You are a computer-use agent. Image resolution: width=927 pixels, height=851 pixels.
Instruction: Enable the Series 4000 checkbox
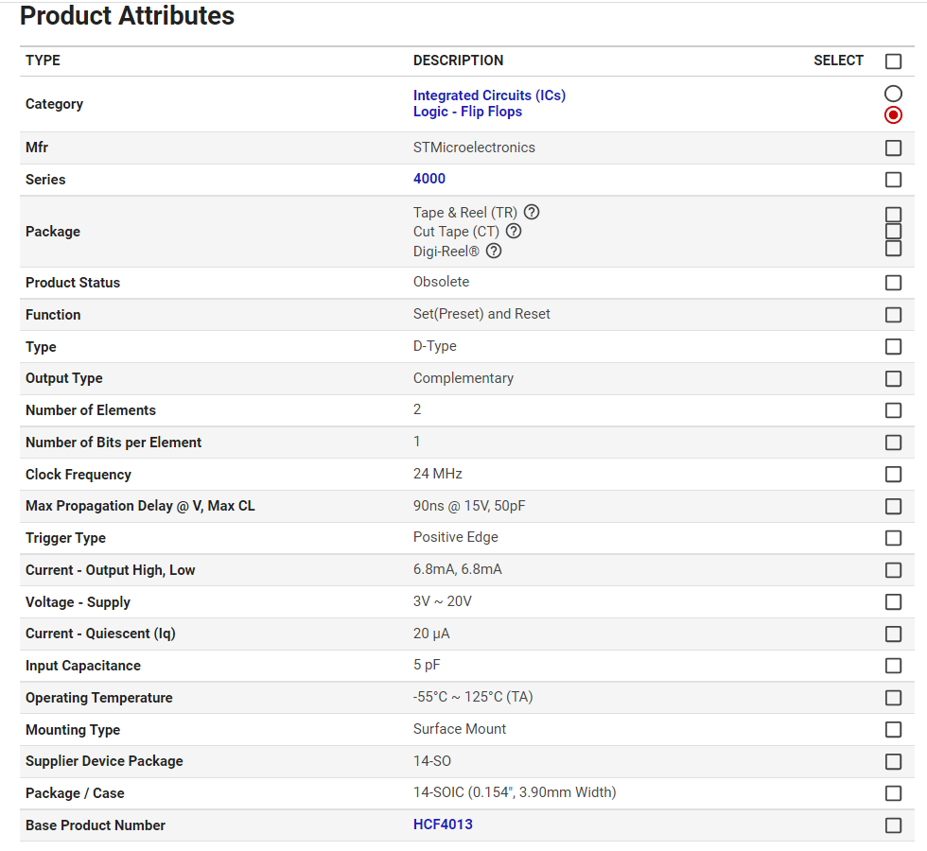(x=893, y=180)
